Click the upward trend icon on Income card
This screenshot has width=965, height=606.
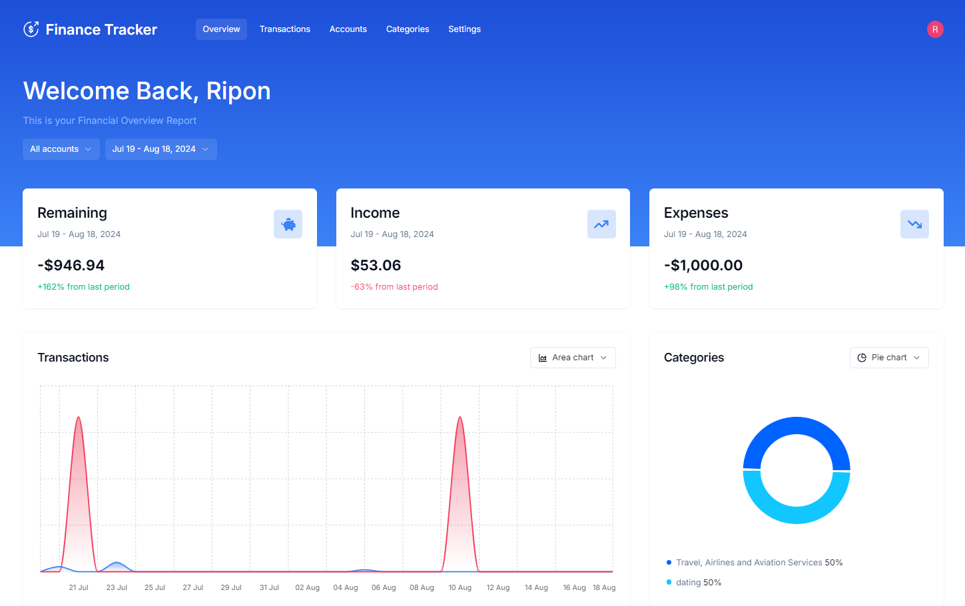pos(601,224)
